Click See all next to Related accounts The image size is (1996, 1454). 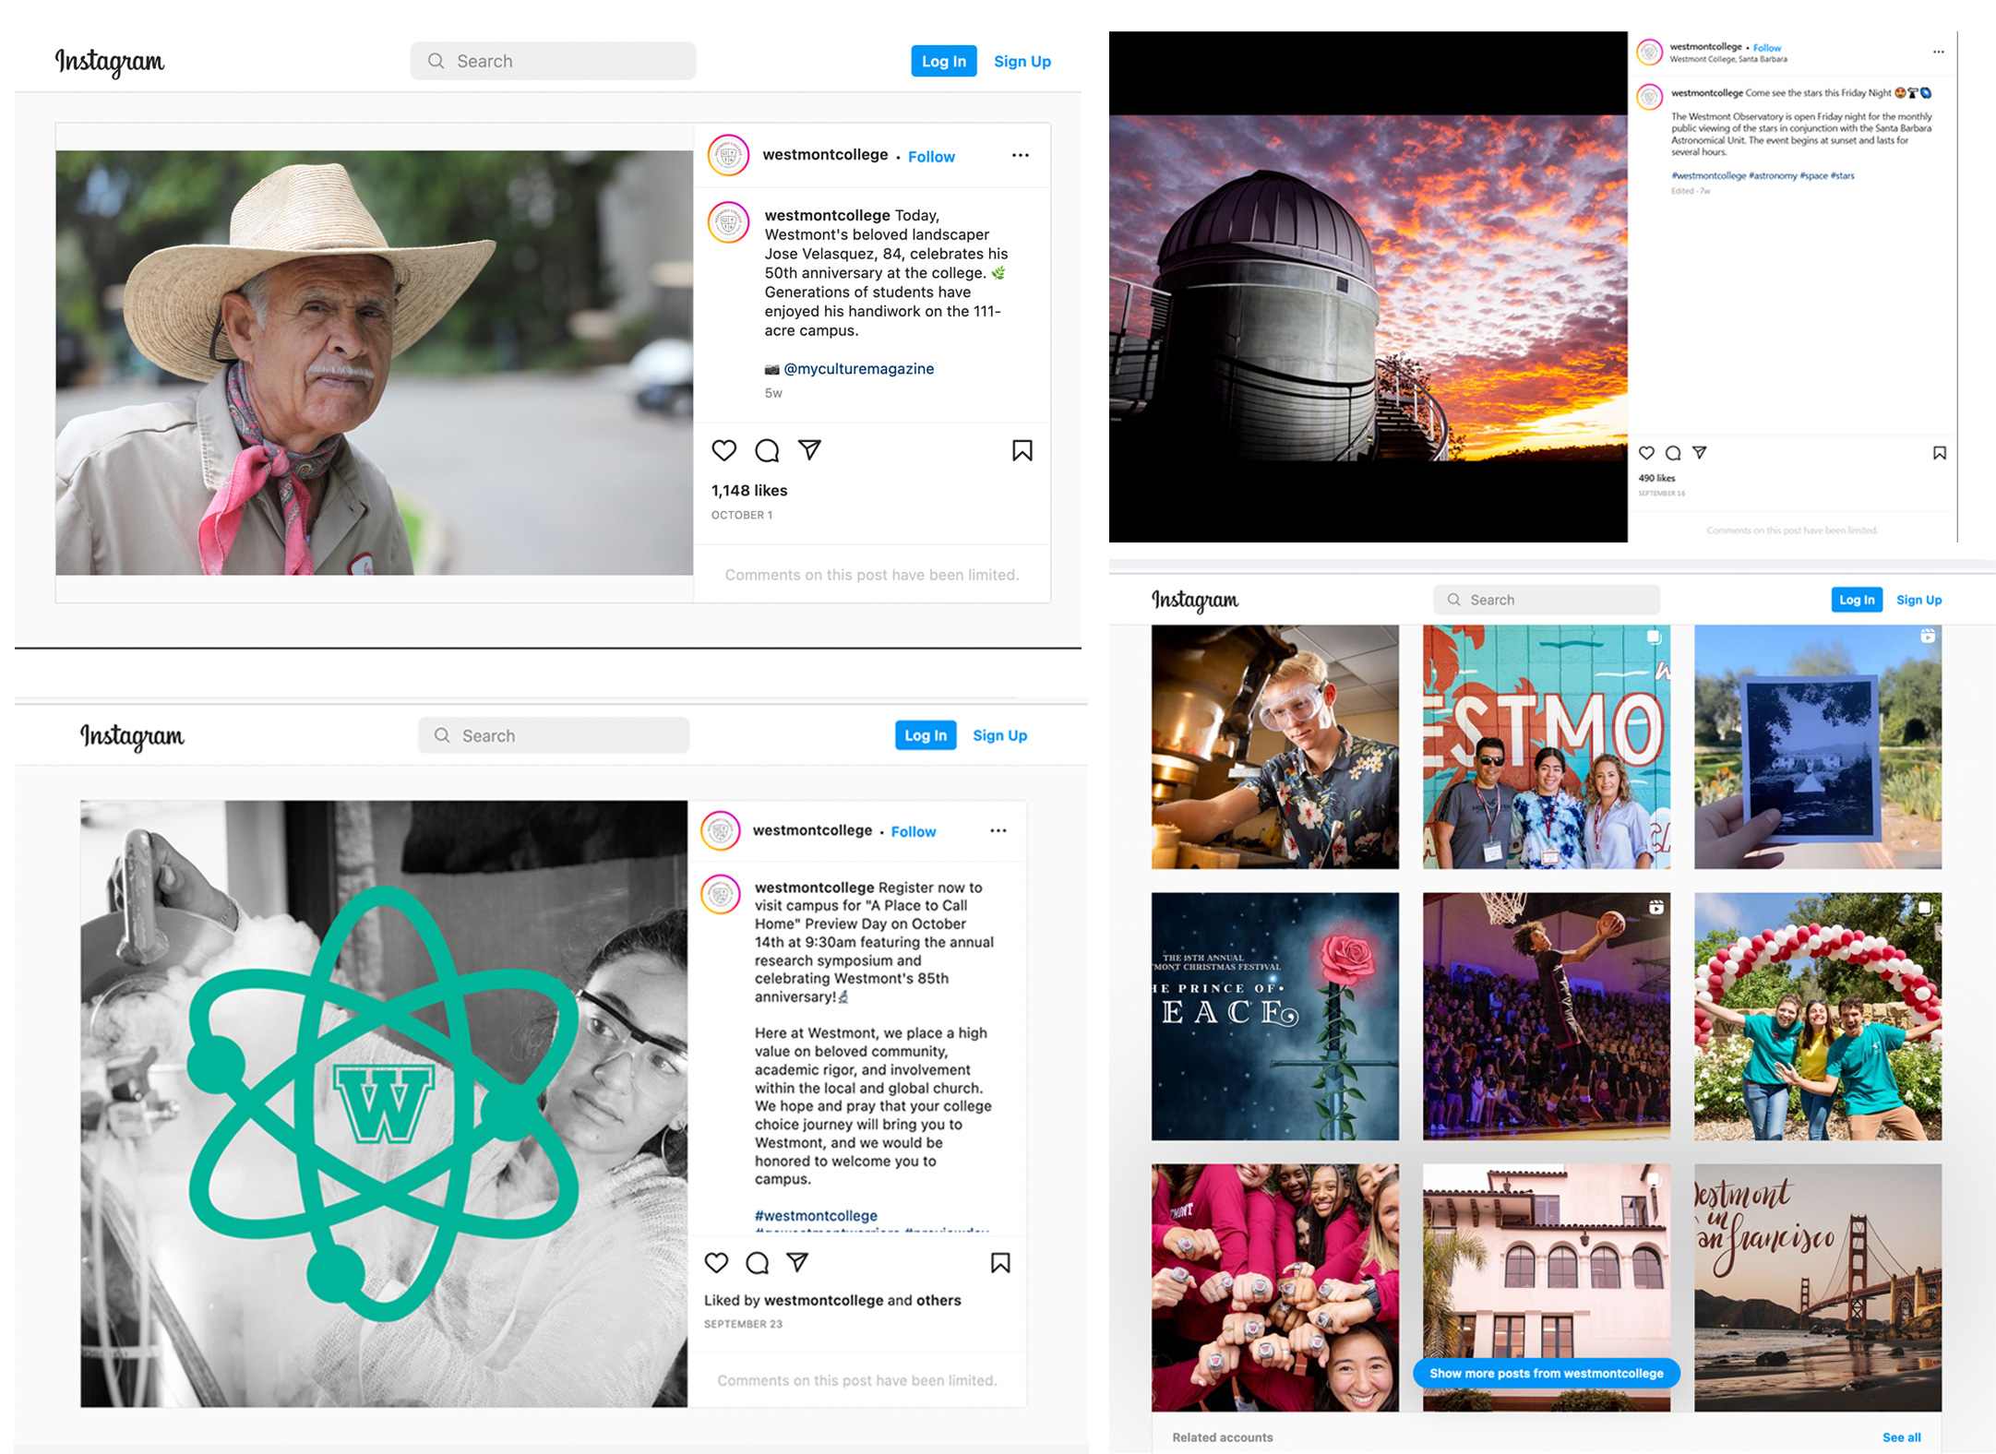(x=1901, y=1437)
